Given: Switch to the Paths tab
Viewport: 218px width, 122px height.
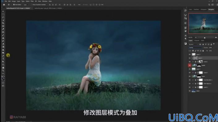Looking at the screenshot, I should [203, 41].
